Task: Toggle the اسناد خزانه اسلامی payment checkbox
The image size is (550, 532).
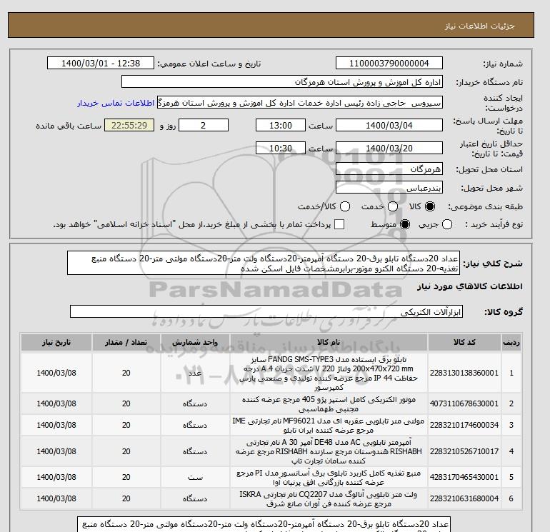Action: pyautogui.click(x=339, y=224)
